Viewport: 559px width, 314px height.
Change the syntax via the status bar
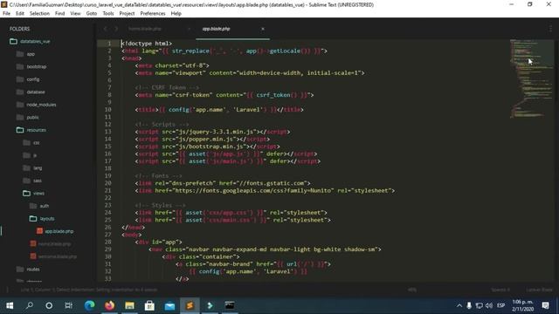(x=539, y=290)
